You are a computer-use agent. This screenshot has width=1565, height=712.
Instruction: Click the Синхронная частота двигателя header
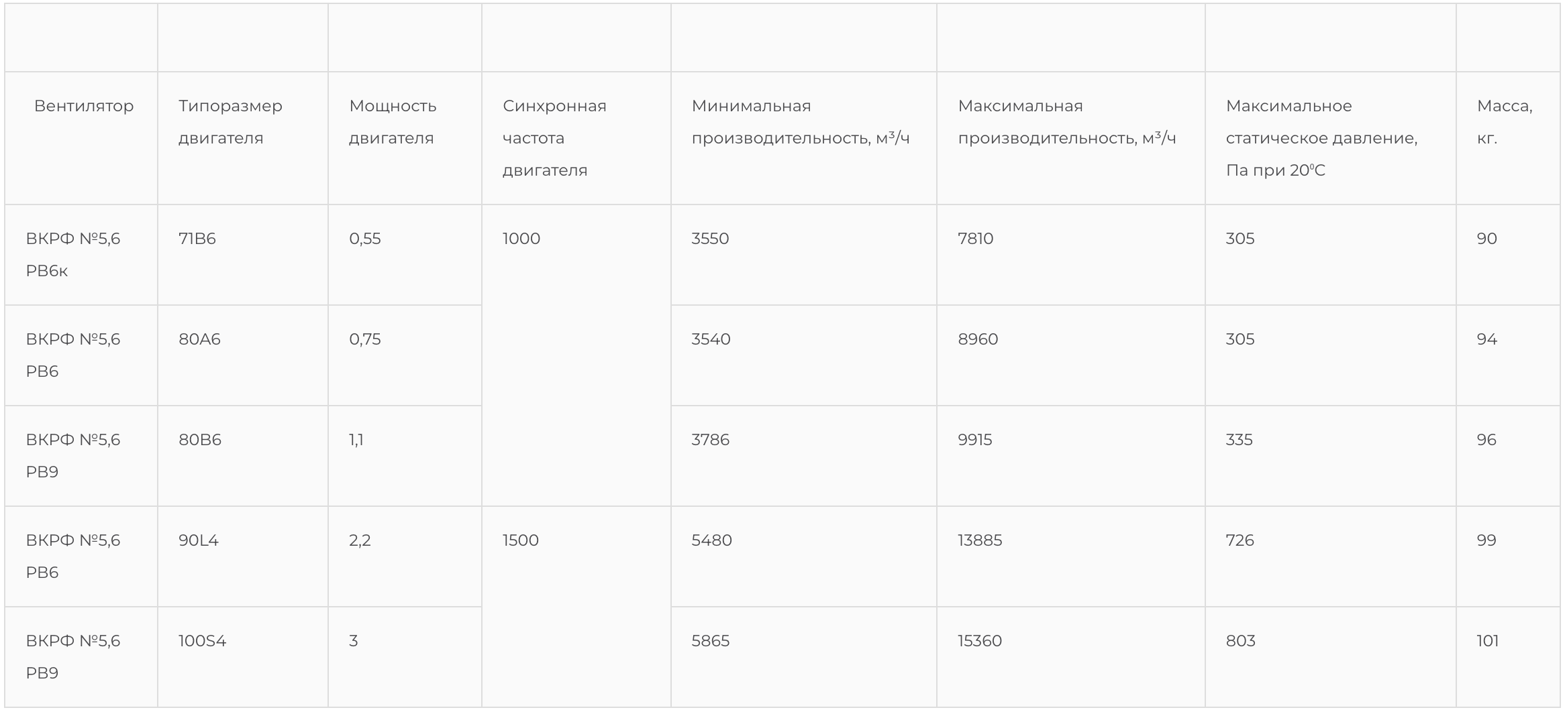554,138
